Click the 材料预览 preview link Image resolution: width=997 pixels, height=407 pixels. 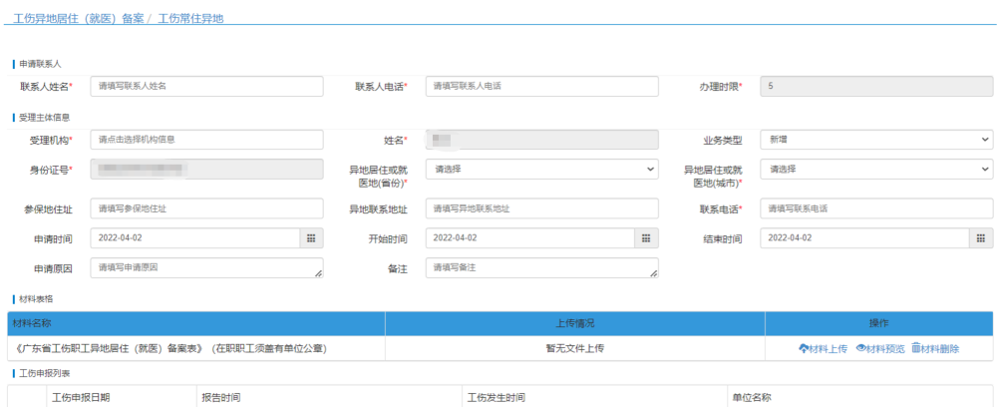pos(880,348)
